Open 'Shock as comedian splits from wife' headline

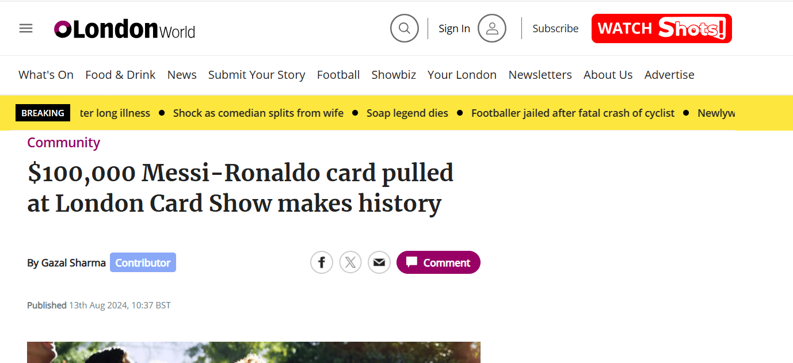click(x=258, y=113)
